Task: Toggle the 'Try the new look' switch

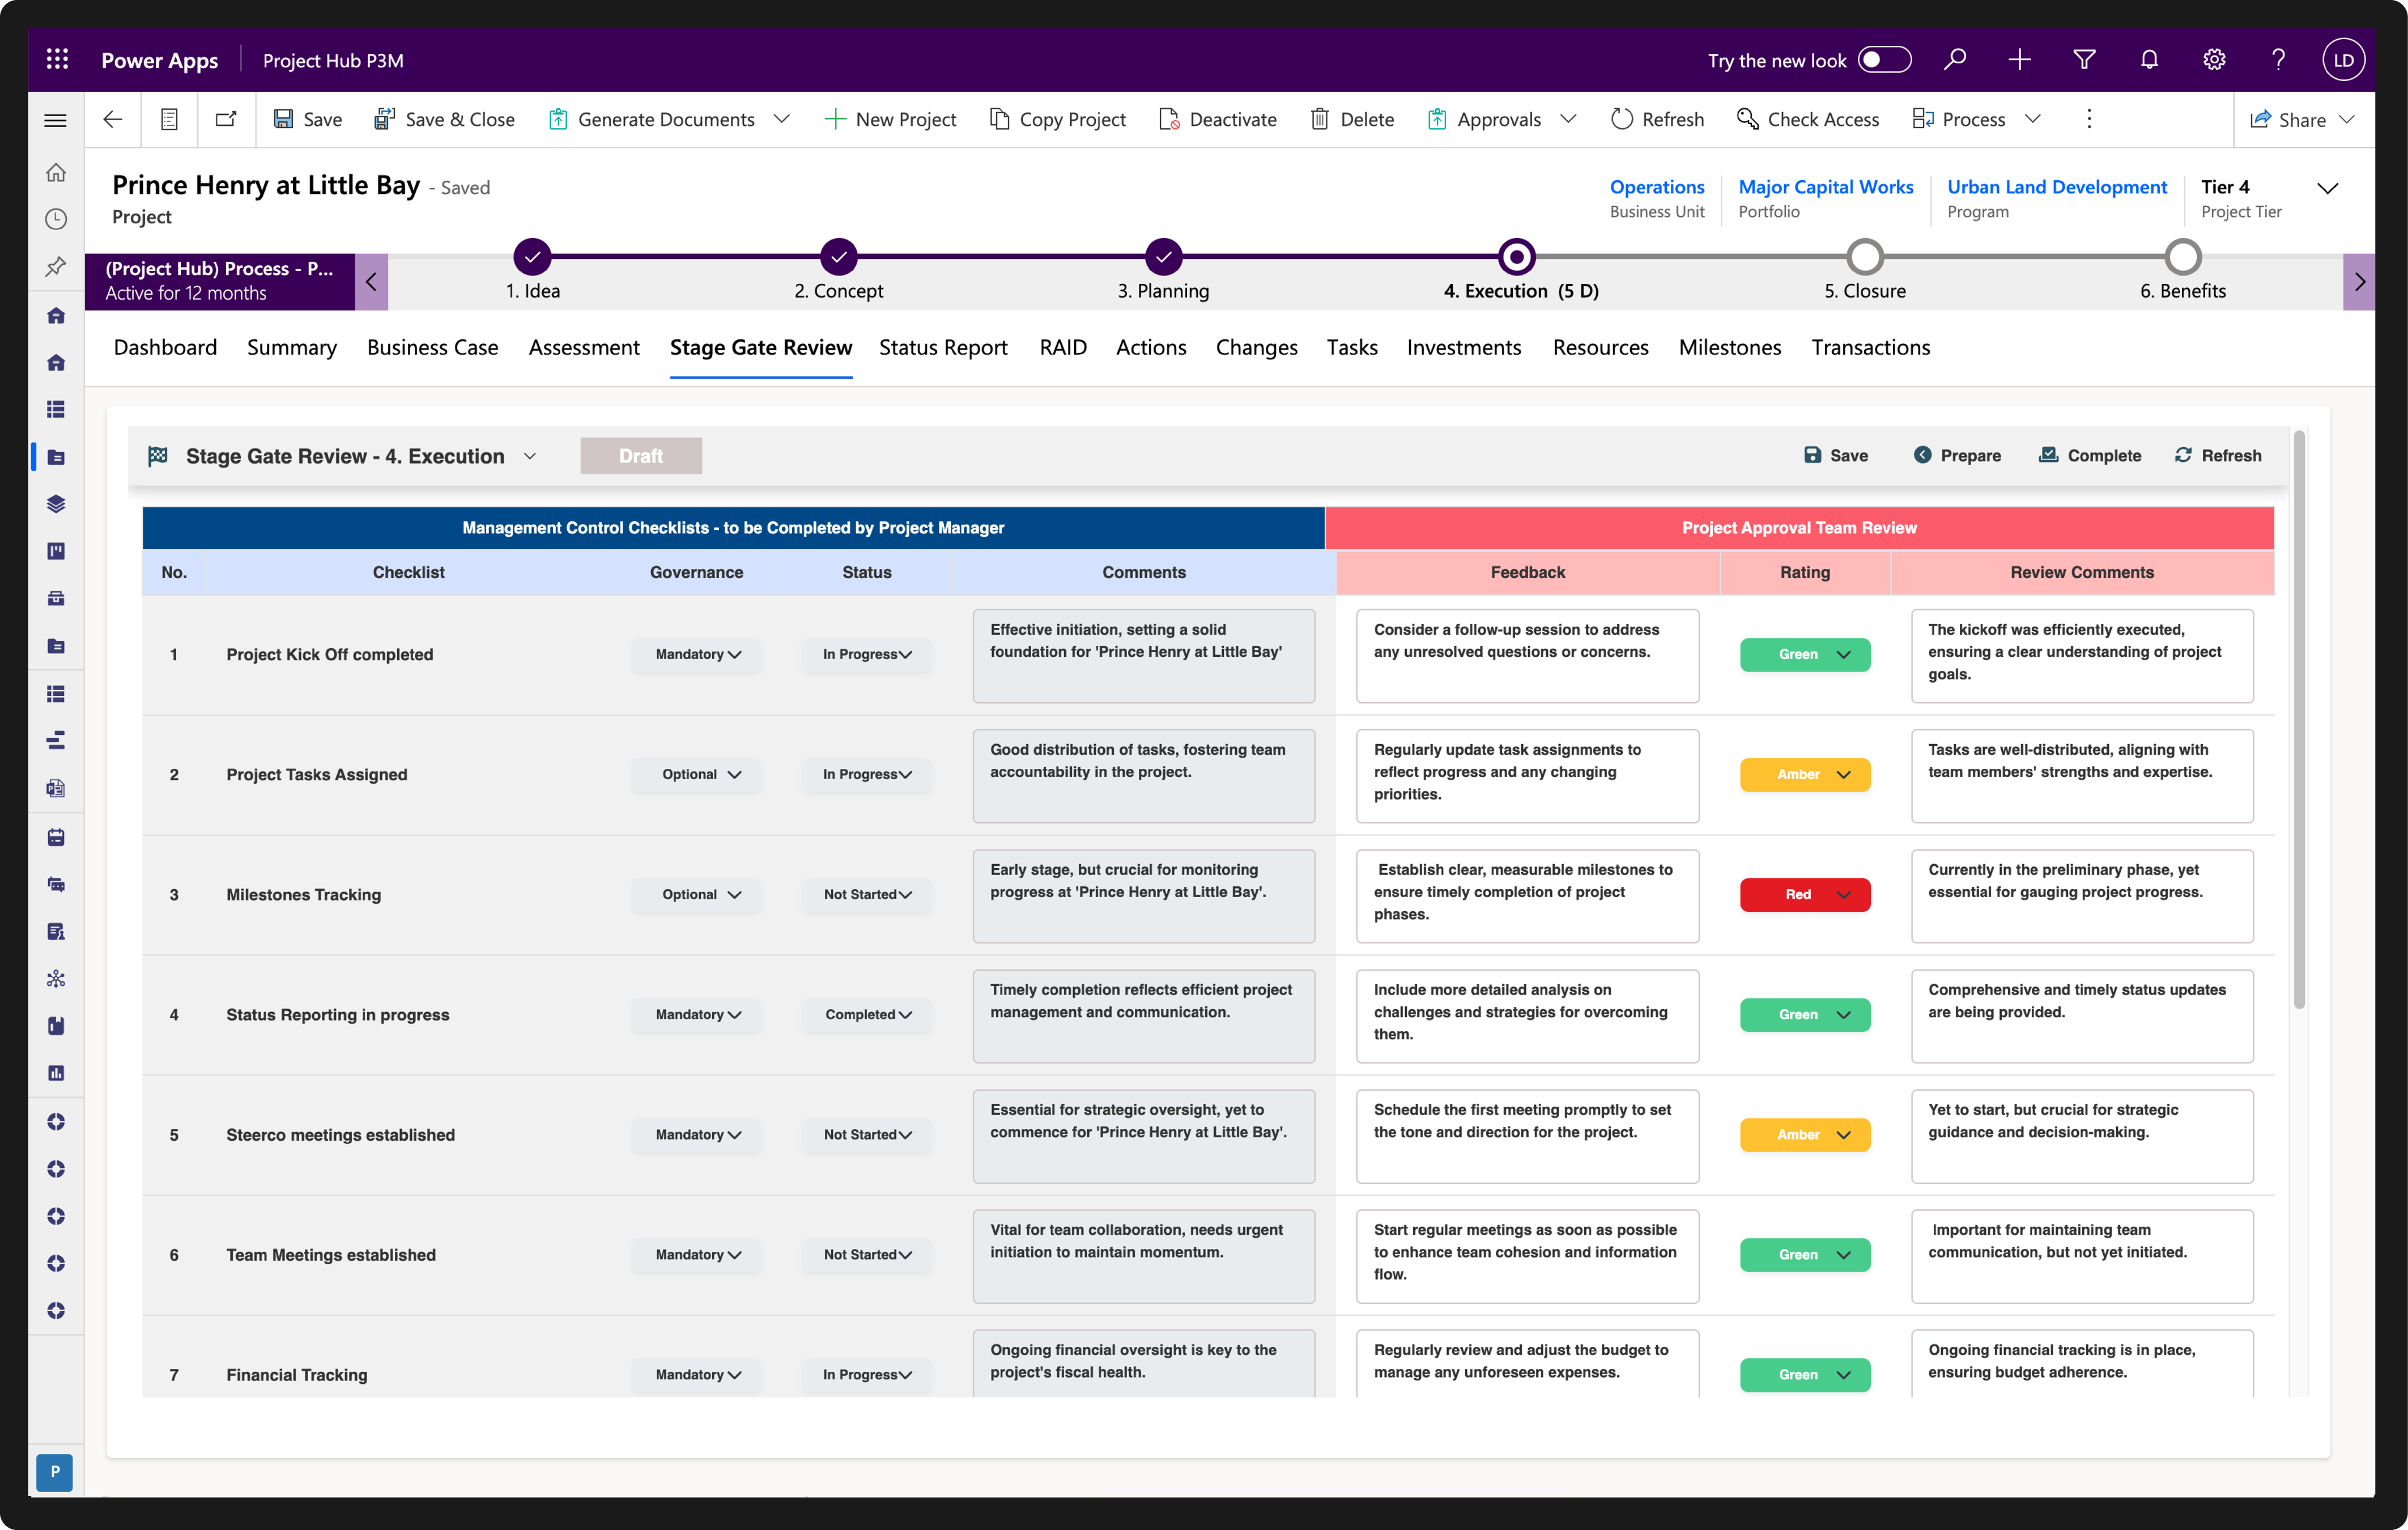Action: coord(1884,60)
